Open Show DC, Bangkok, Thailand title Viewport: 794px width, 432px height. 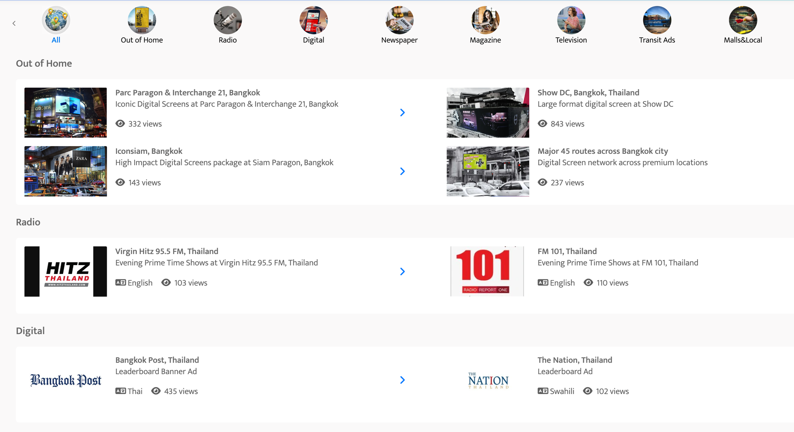pyautogui.click(x=588, y=93)
